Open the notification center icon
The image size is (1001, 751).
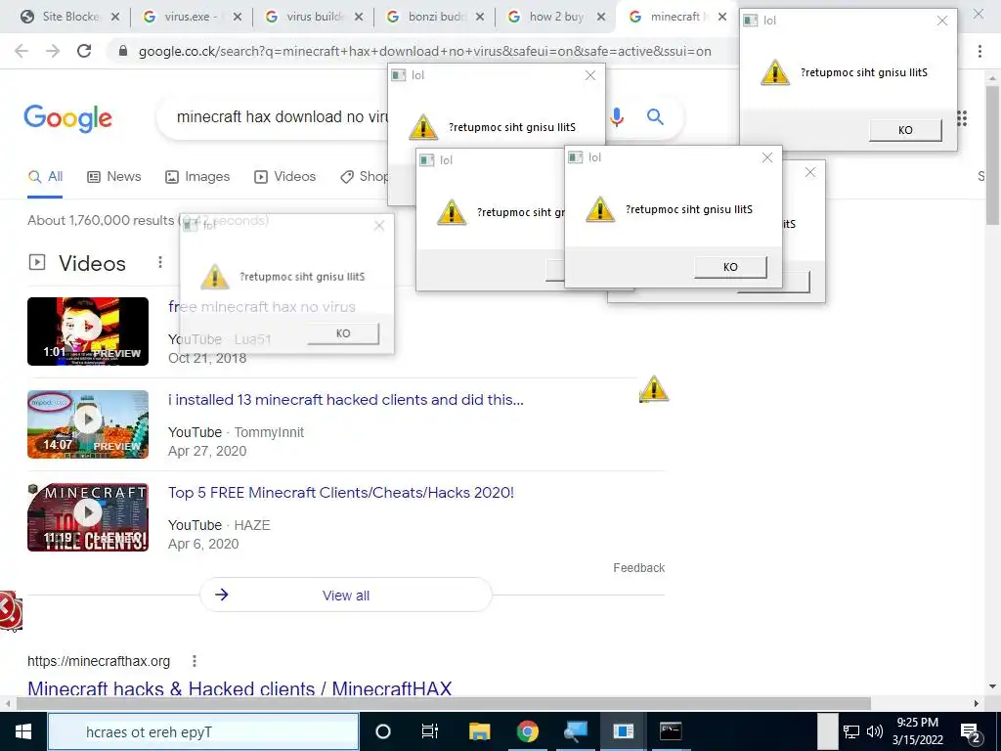coord(971,731)
